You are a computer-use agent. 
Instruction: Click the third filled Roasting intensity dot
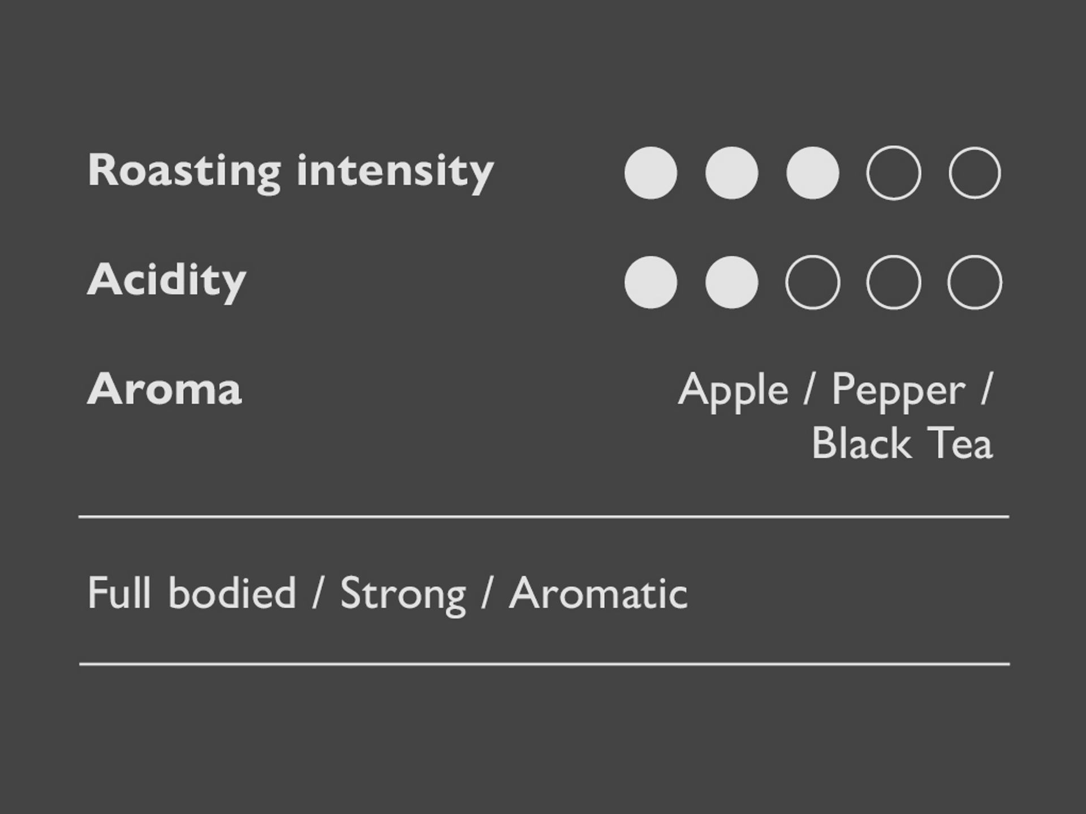click(812, 173)
